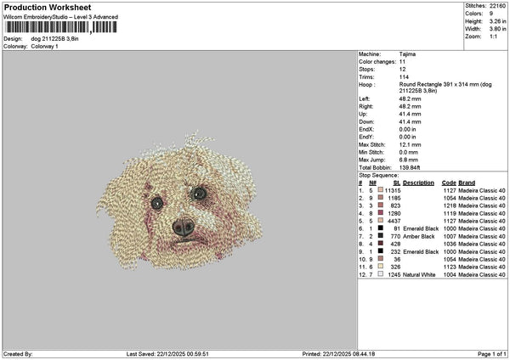This screenshot has width=510, height=360.
Task: Select the Zoom value 1:1
Action: tap(493, 37)
